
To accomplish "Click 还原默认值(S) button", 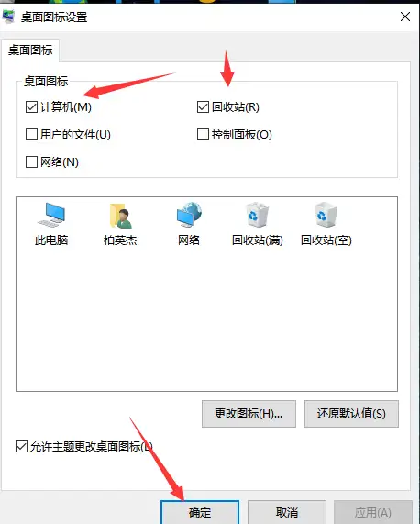I will point(351,414).
